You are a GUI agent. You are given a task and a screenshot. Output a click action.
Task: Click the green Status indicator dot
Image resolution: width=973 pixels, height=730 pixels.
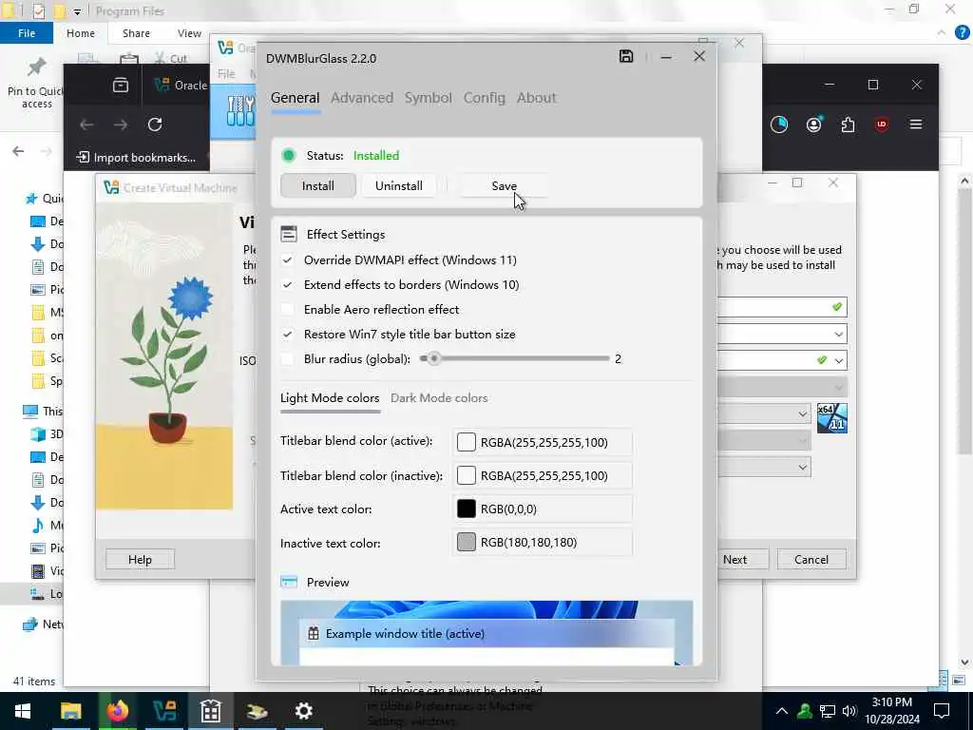tap(289, 155)
